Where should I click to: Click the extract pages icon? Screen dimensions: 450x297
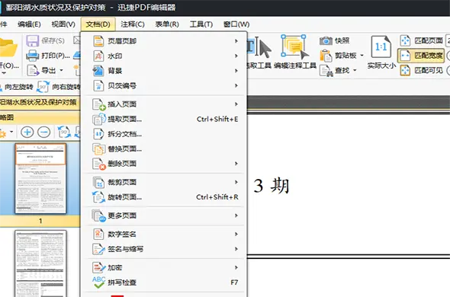pyautogui.click(x=99, y=119)
